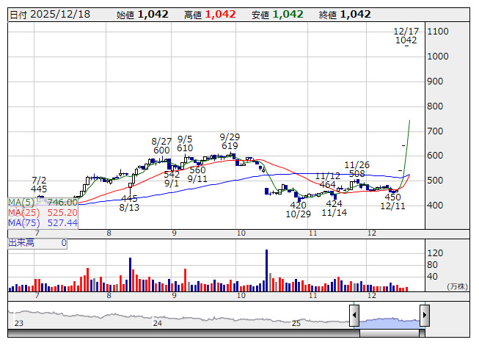479x345 pixels.
Task: Click the 9/29 619 high annotation
Action: (230, 142)
